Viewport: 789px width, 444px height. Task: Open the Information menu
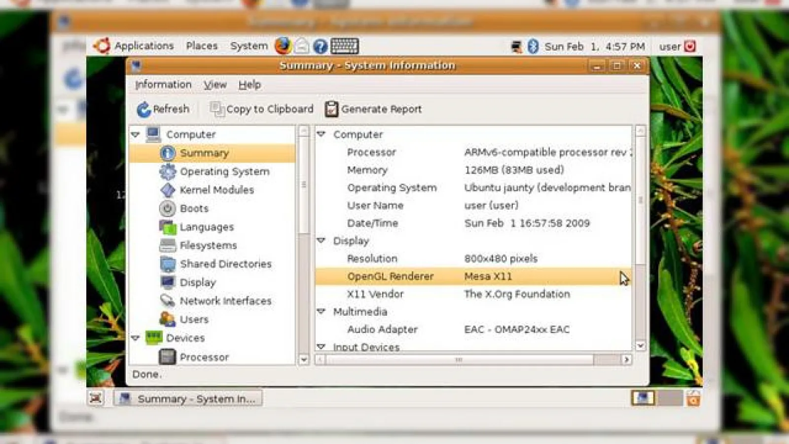(x=163, y=84)
